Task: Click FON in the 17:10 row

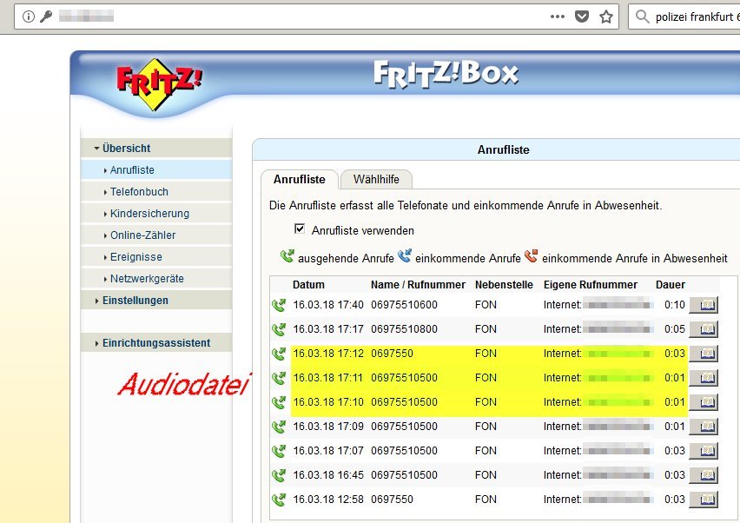Action: click(486, 402)
